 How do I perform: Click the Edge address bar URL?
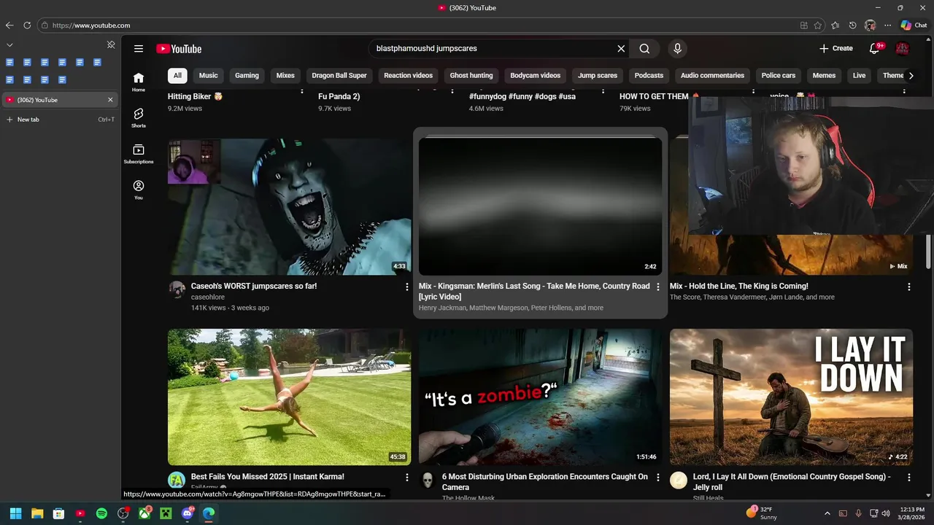point(91,26)
